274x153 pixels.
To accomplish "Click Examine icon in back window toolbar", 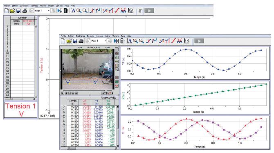I will click(x=92, y=11).
